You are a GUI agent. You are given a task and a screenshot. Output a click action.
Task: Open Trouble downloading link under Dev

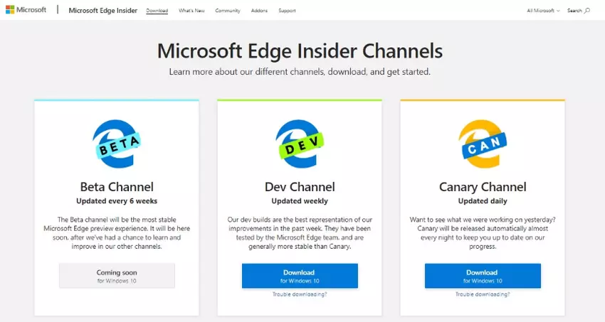tap(299, 294)
